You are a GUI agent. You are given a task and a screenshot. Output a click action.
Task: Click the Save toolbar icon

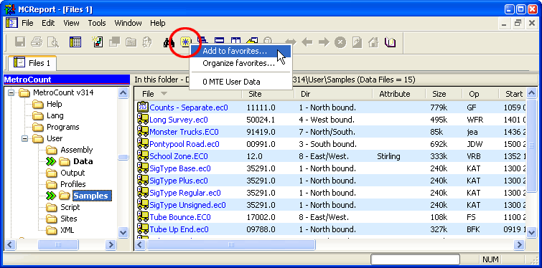coord(20,42)
